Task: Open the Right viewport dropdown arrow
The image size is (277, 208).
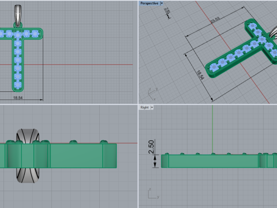Action: (x=152, y=107)
